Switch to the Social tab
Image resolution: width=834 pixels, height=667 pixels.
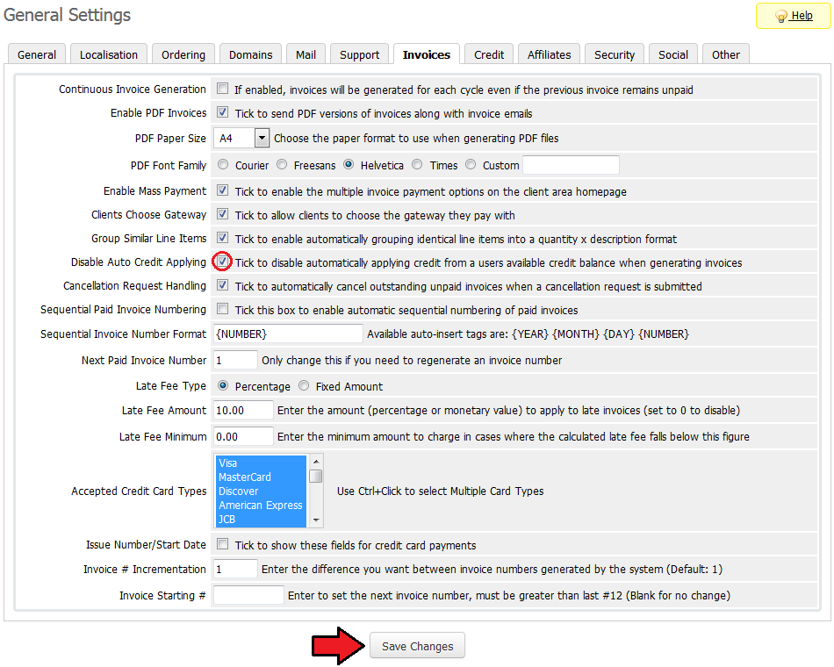[x=672, y=54]
